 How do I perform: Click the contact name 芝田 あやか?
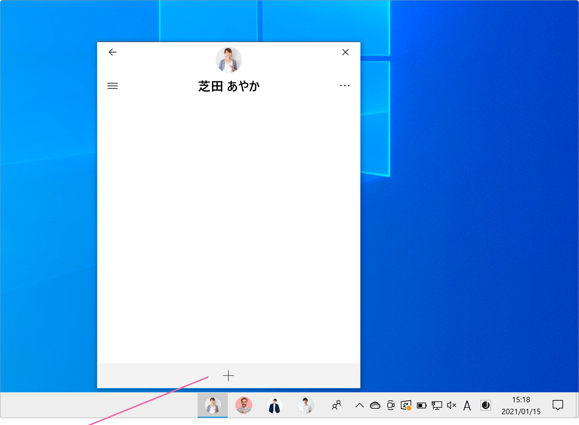click(x=229, y=86)
